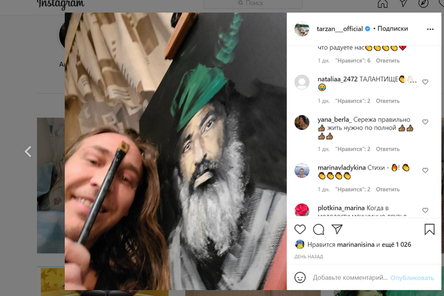
Task: Open the tarzan__official profile link
Action: tap(339, 29)
